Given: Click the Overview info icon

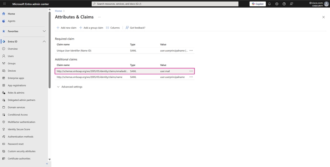Looking at the screenshot, I should pos(4,49).
